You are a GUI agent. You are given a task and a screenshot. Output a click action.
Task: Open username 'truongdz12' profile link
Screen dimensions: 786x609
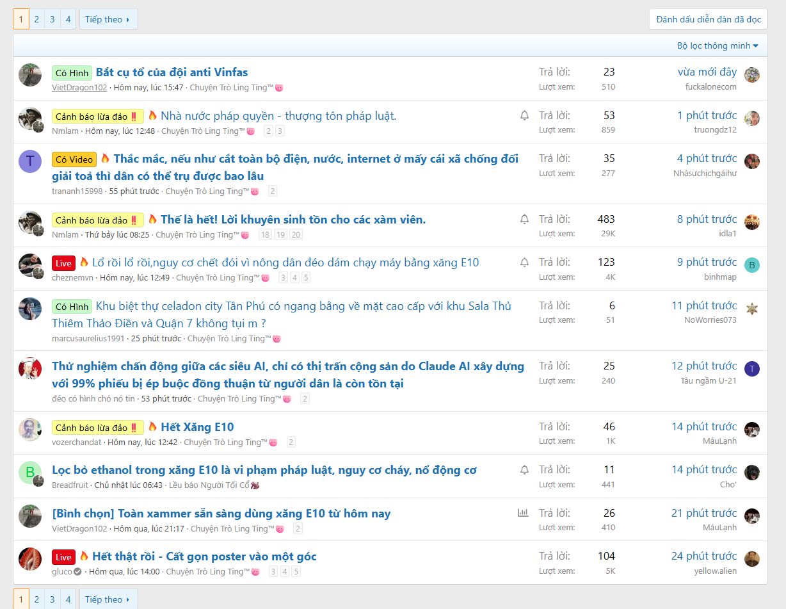pos(716,130)
